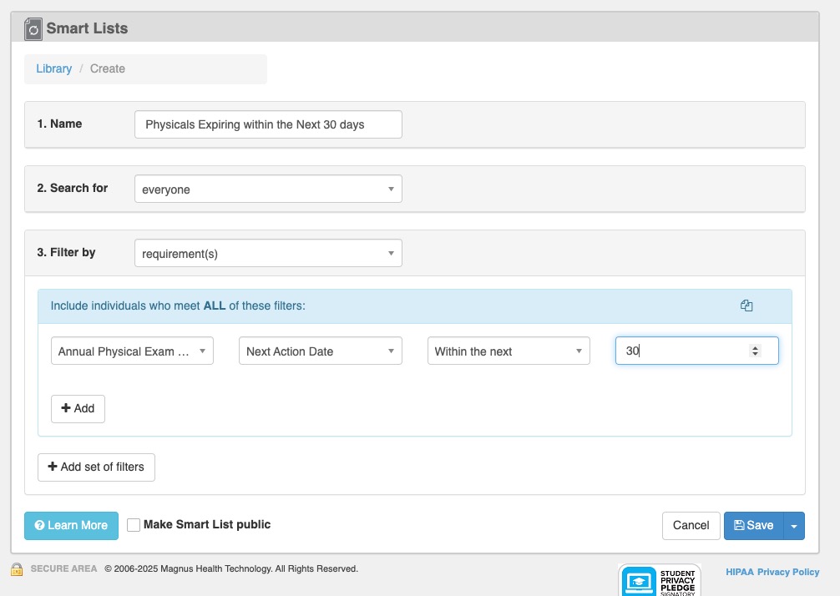Enable the Make Smart List public checkbox
This screenshot has height=596, width=840.
[x=133, y=524]
